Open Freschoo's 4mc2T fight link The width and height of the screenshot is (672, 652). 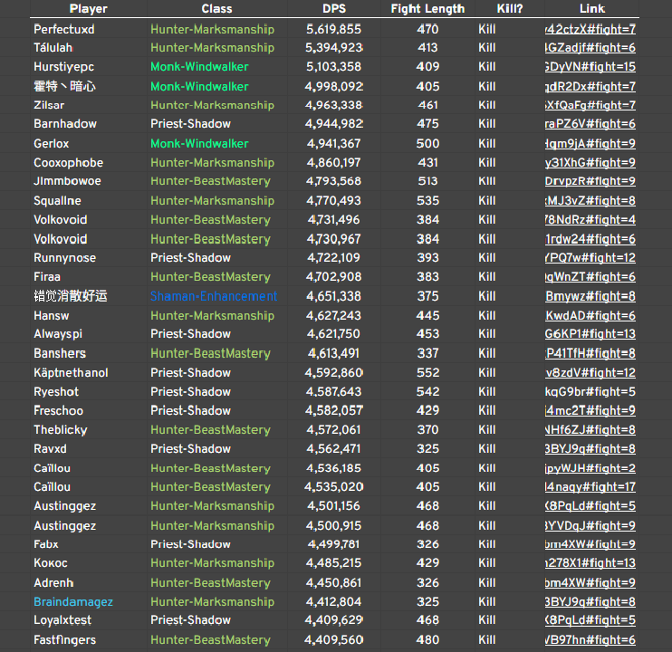tap(590, 410)
